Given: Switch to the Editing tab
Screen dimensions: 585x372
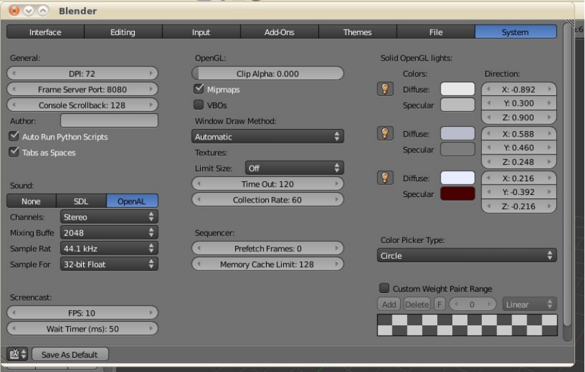Looking at the screenshot, I should tap(123, 32).
